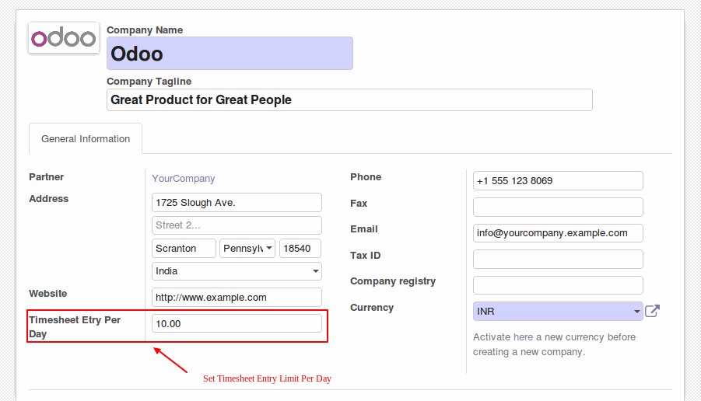Edit the Company Name field
The width and height of the screenshot is (701, 401).
(230, 53)
